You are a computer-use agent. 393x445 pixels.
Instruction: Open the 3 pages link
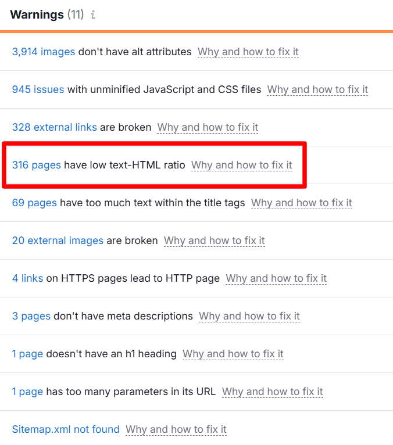31,316
